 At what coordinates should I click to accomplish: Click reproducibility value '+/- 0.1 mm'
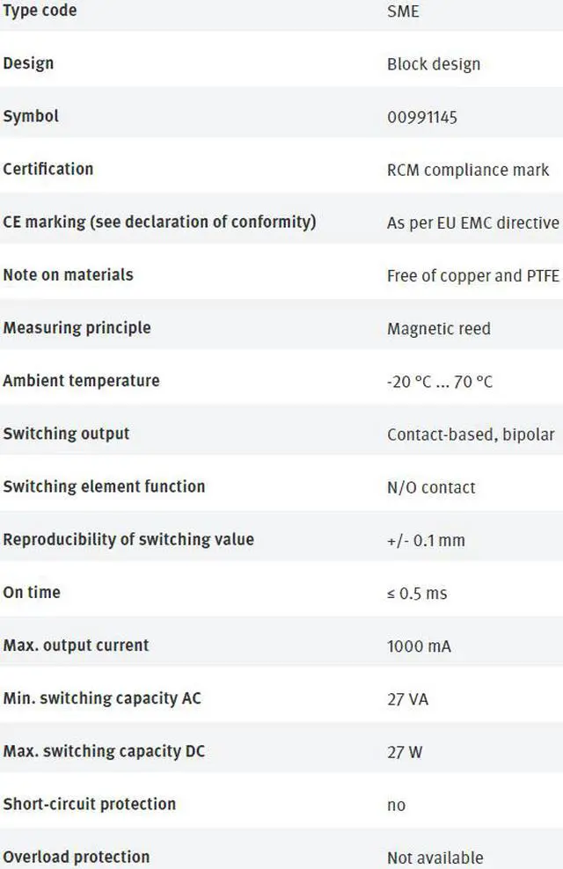pyautogui.click(x=426, y=540)
